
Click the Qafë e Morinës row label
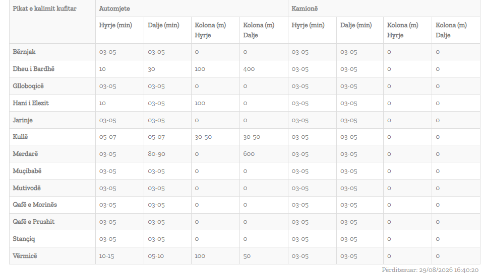coord(35,205)
